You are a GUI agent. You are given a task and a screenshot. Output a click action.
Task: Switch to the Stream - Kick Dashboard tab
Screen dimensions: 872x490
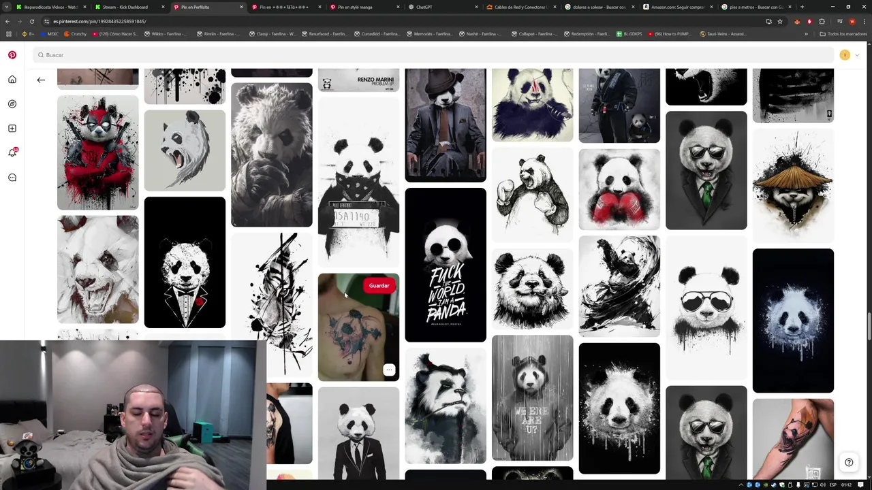pos(129,7)
